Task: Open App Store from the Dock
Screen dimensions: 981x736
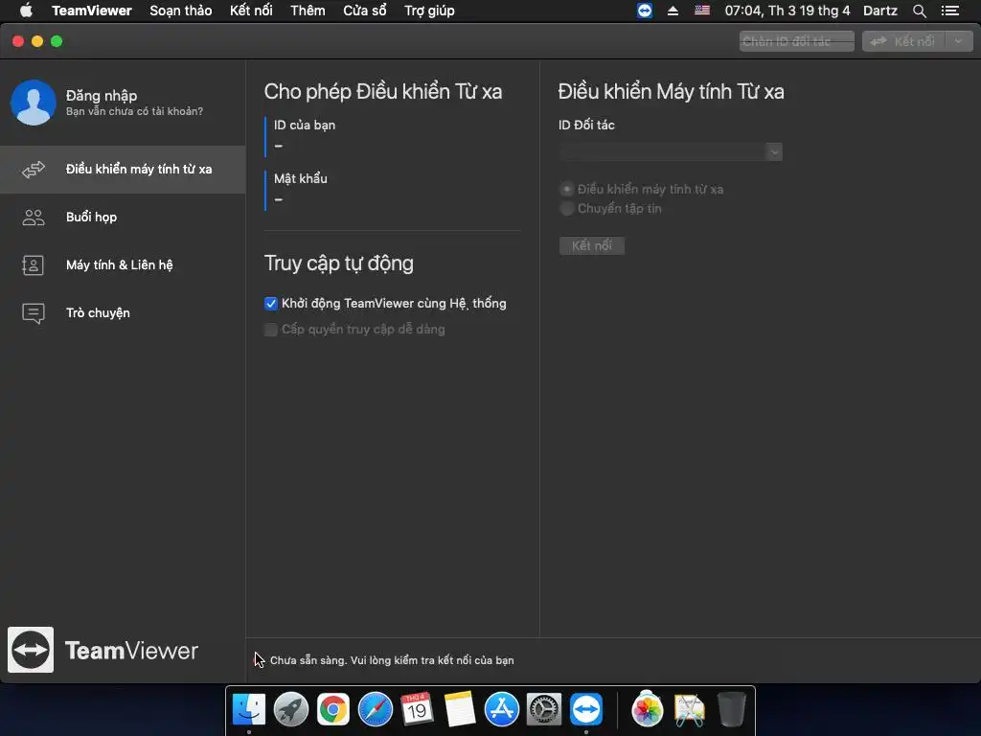Action: tap(502, 709)
